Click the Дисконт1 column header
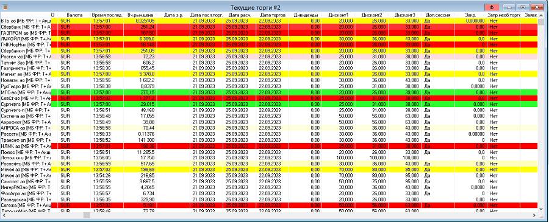Viewport: 549px width, 222px height. [338, 15]
